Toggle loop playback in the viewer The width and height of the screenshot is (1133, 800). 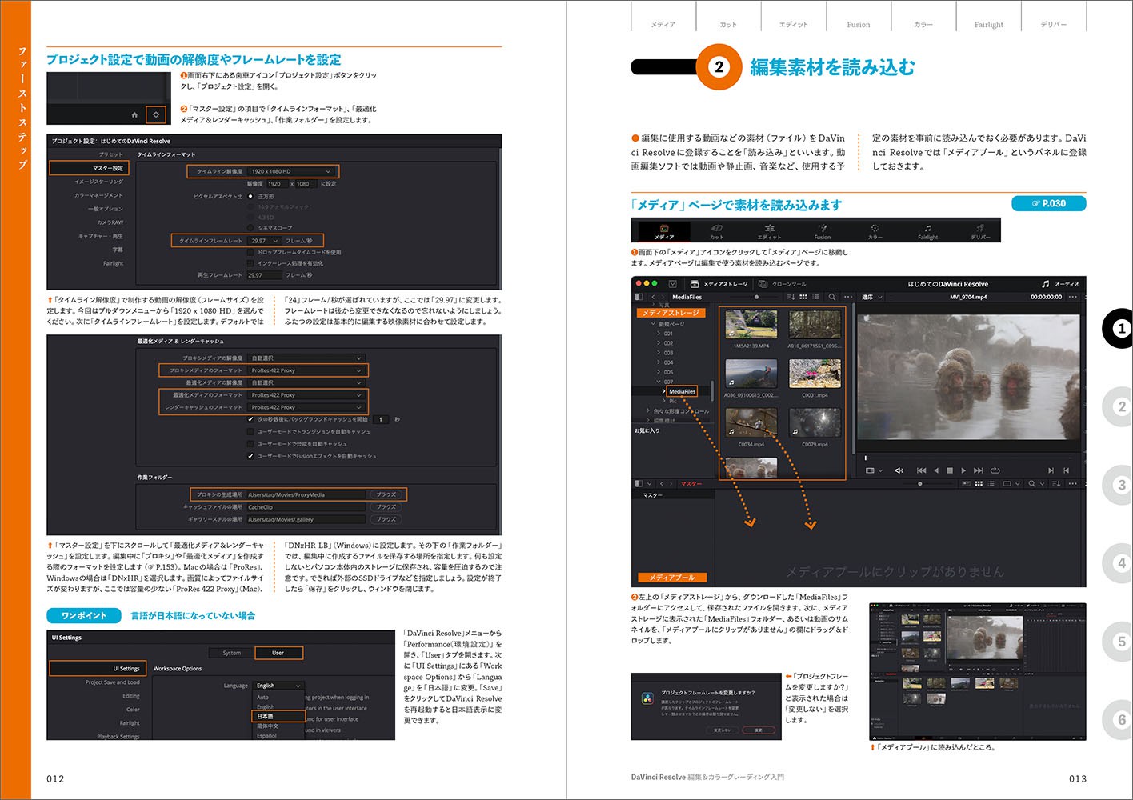coord(995,470)
